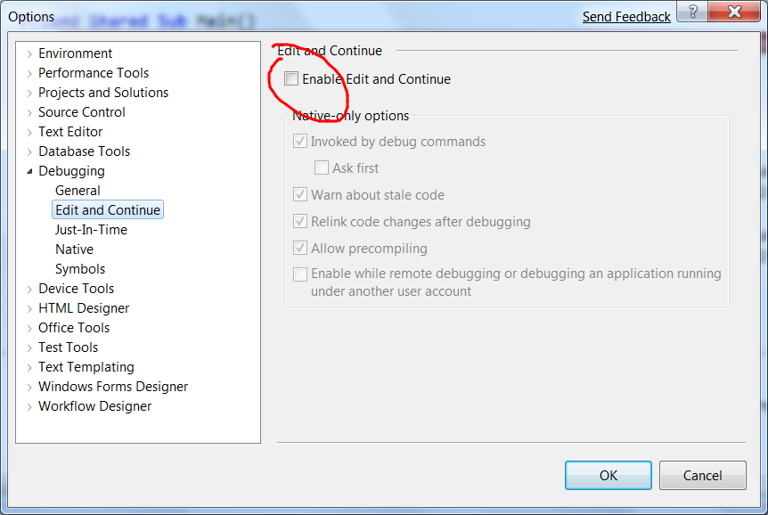Open the Symbols debugging page
The width and height of the screenshot is (768, 515).
pyautogui.click(x=80, y=269)
